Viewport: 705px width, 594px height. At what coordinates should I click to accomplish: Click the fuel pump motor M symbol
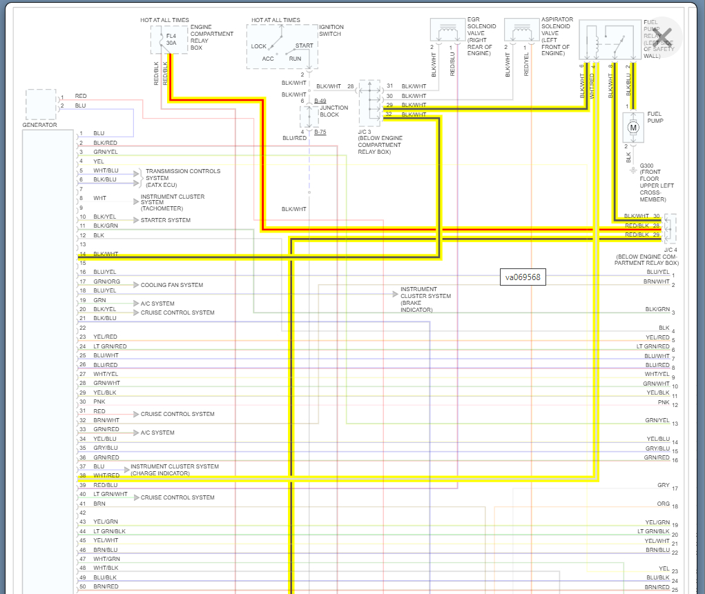pyautogui.click(x=633, y=128)
